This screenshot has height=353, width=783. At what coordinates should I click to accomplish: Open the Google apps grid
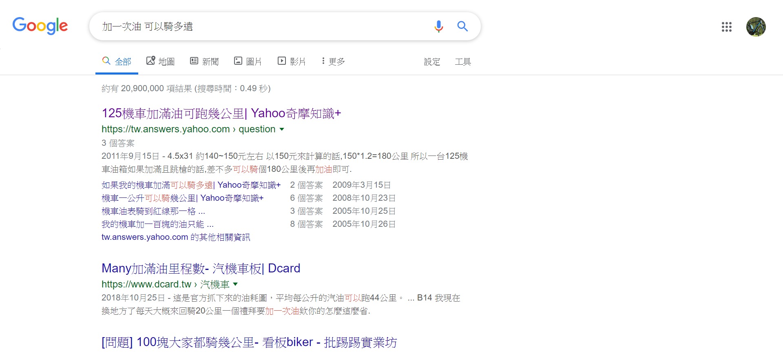point(726,27)
